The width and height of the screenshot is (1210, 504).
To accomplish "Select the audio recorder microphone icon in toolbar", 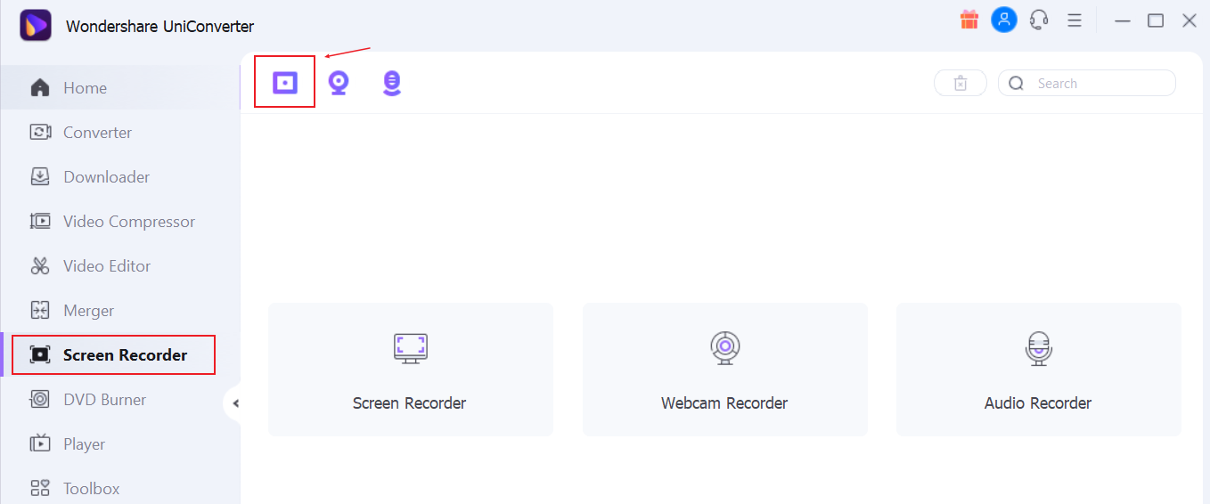I will [391, 83].
